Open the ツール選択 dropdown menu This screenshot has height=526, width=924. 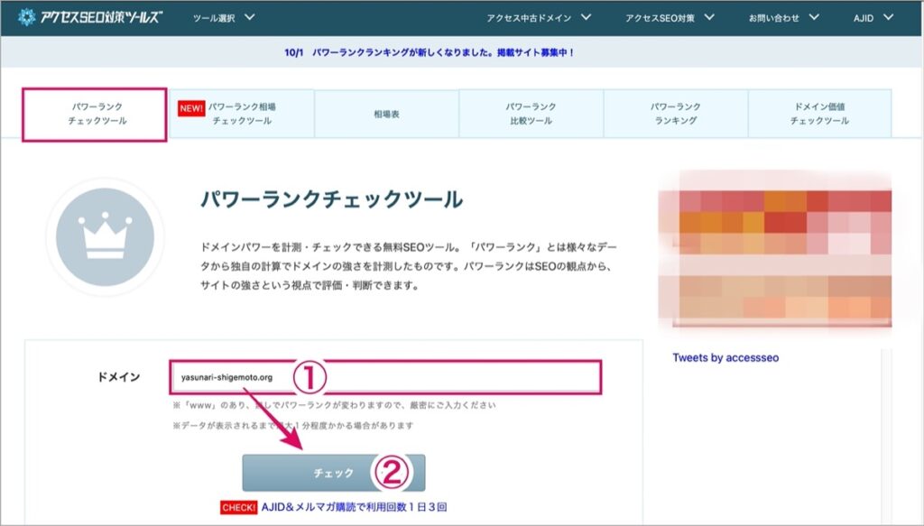point(224,18)
